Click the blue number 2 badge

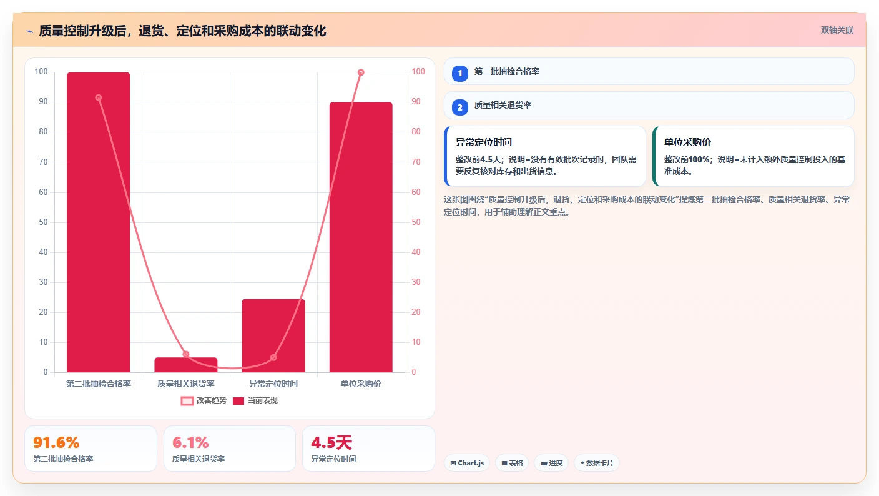point(460,107)
